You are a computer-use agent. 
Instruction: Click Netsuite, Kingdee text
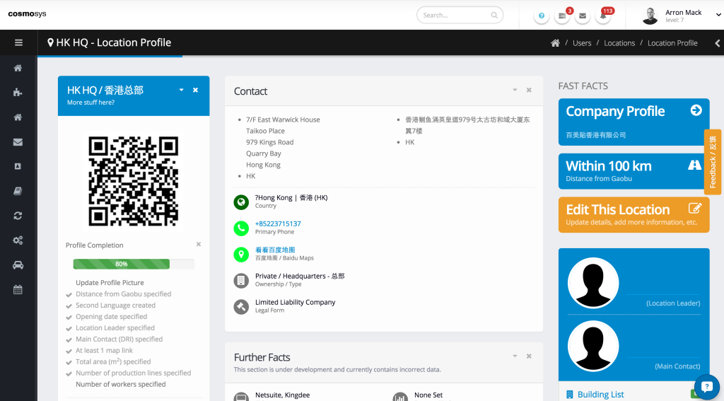point(283,395)
